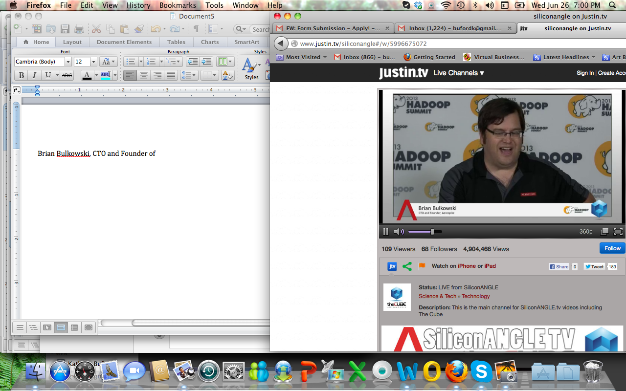The width and height of the screenshot is (626, 391).
Task: Open Time Machine from the Dock
Action: pyautogui.click(x=208, y=372)
